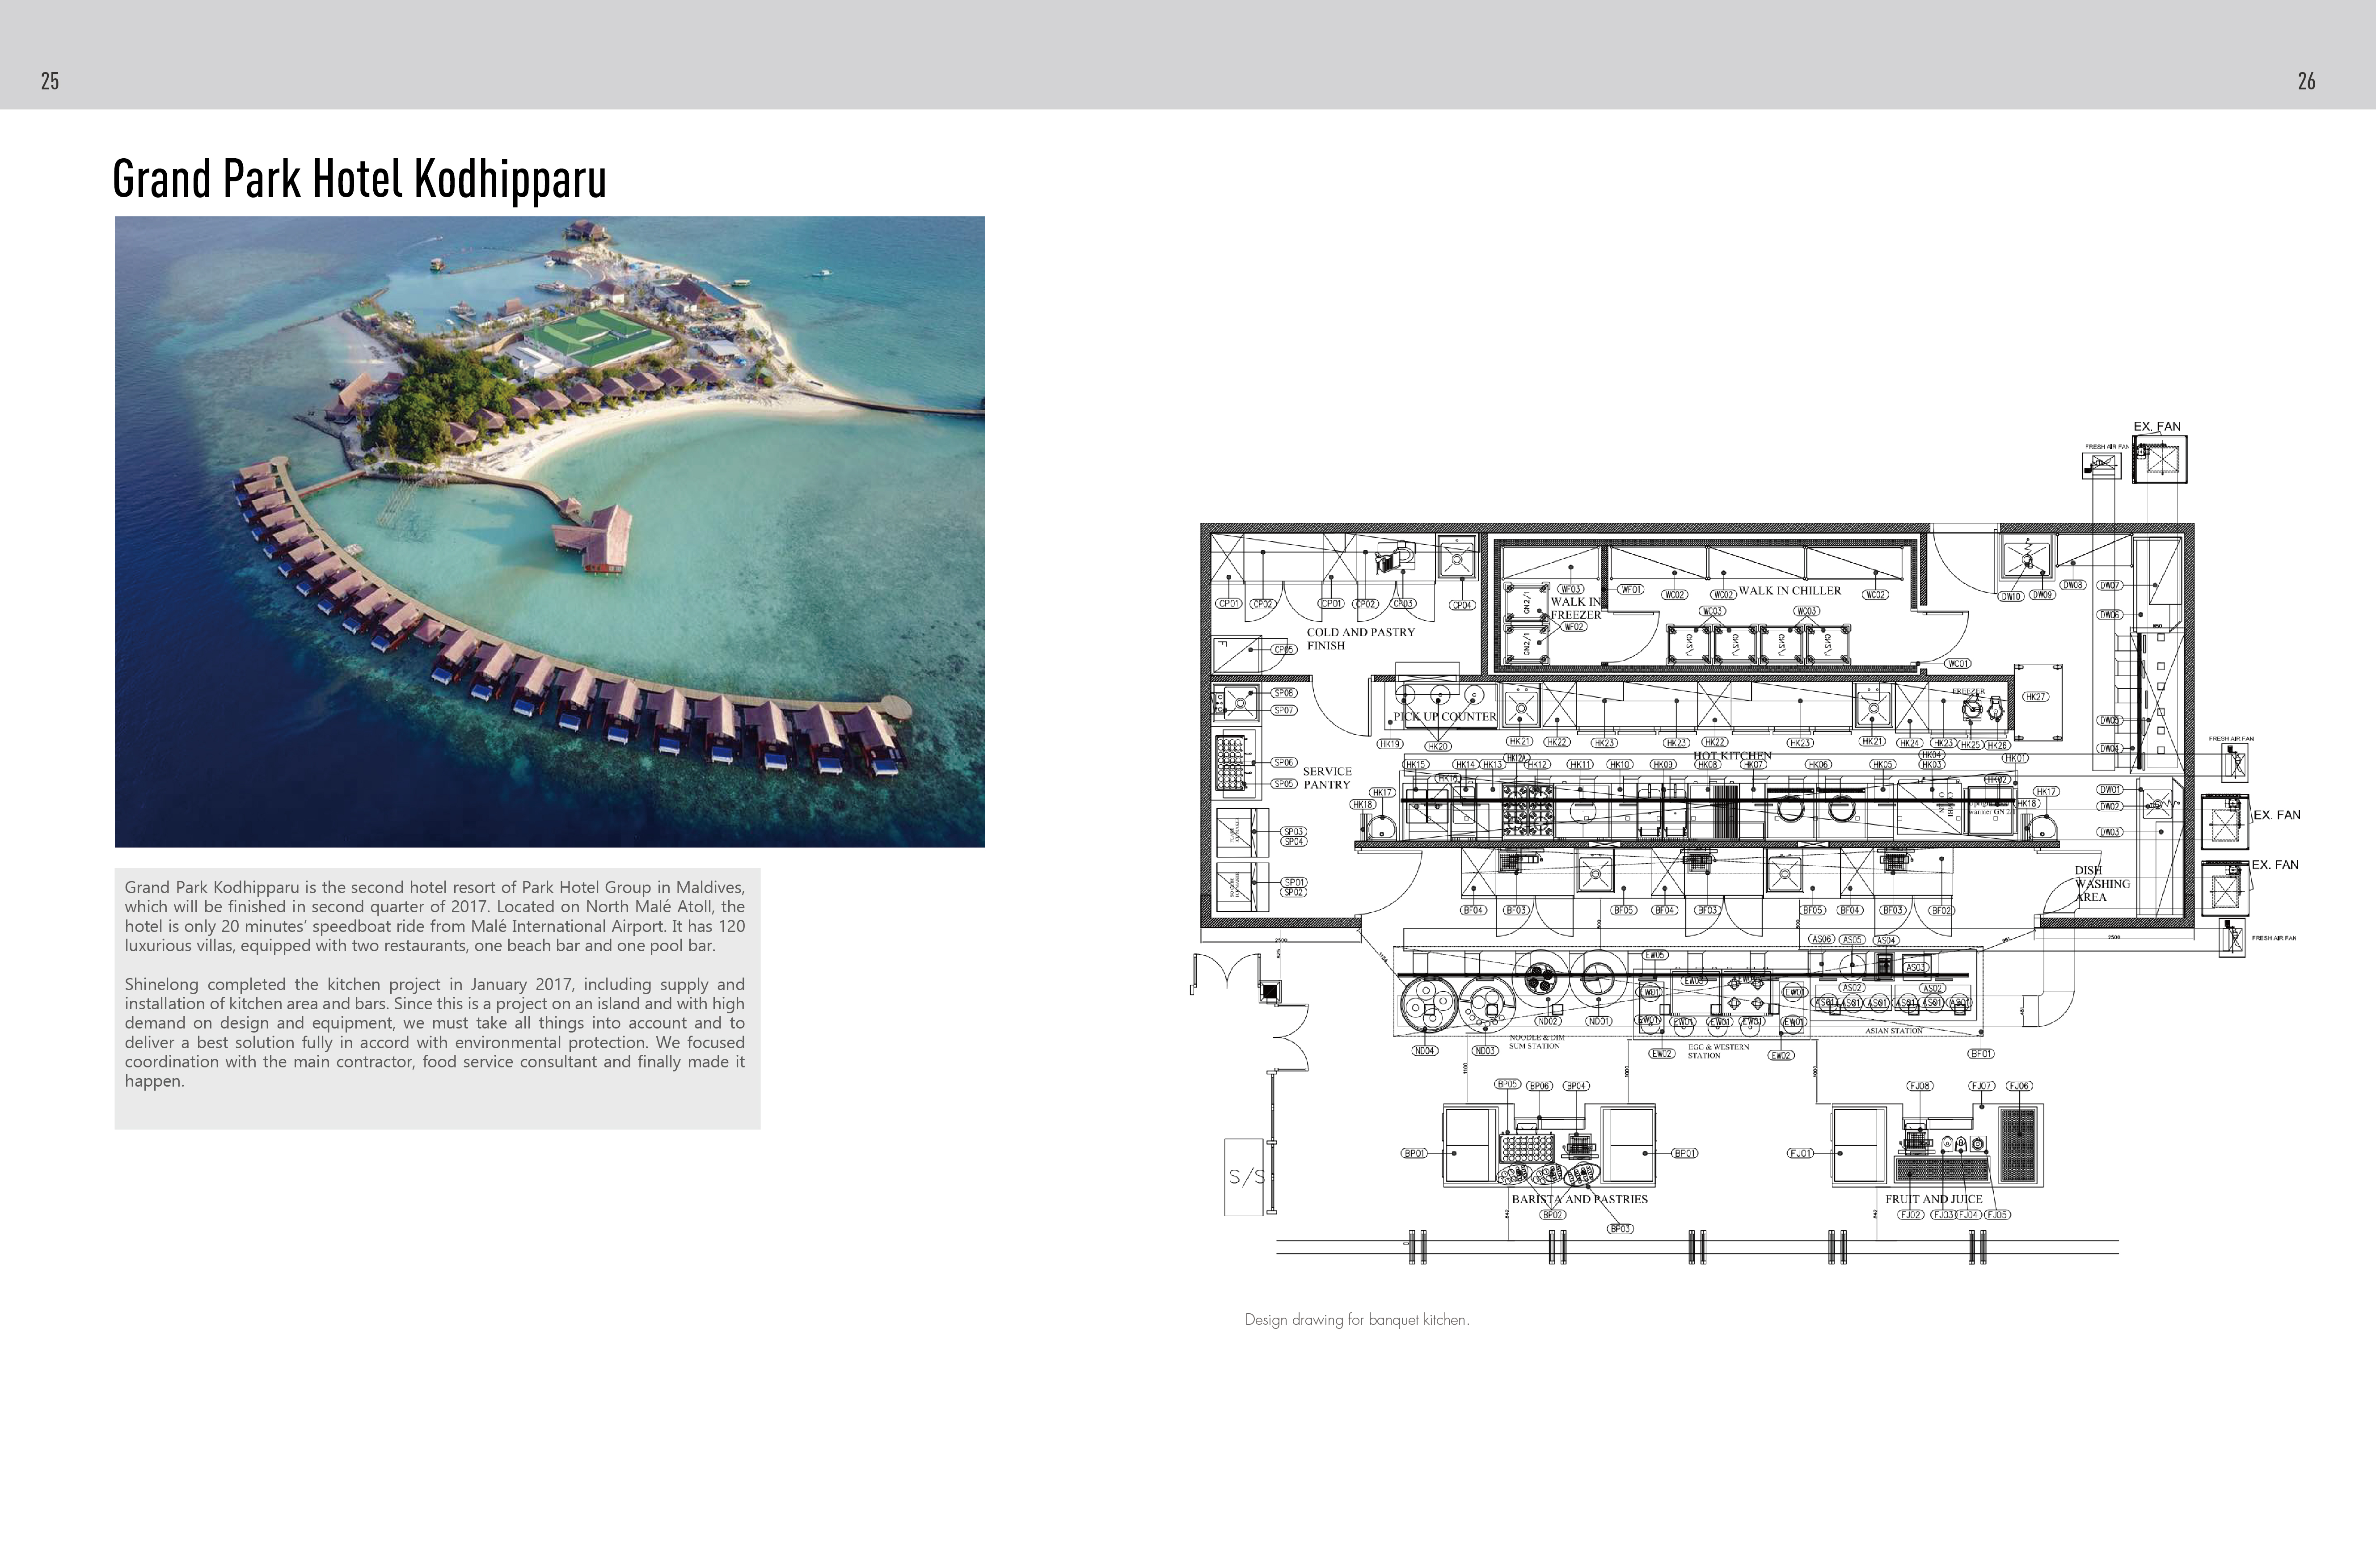Click the HK19 equipment tag
Image resolution: width=2376 pixels, height=1568 pixels.
click(x=1390, y=744)
